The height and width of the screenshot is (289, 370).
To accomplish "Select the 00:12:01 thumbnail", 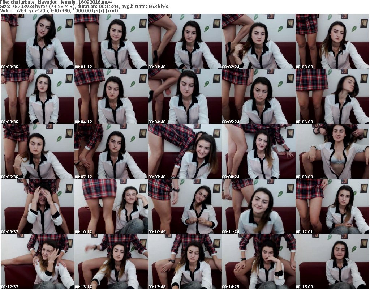I will (x=332, y=207).
